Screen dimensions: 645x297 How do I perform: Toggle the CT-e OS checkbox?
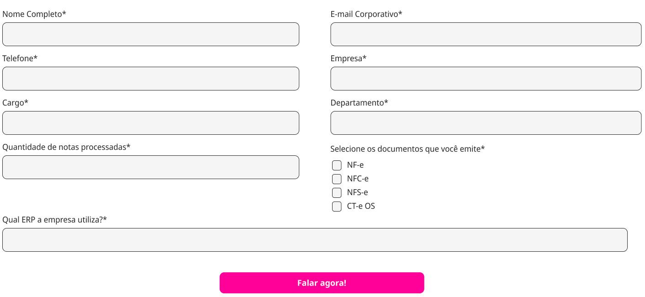coord(337,207)
